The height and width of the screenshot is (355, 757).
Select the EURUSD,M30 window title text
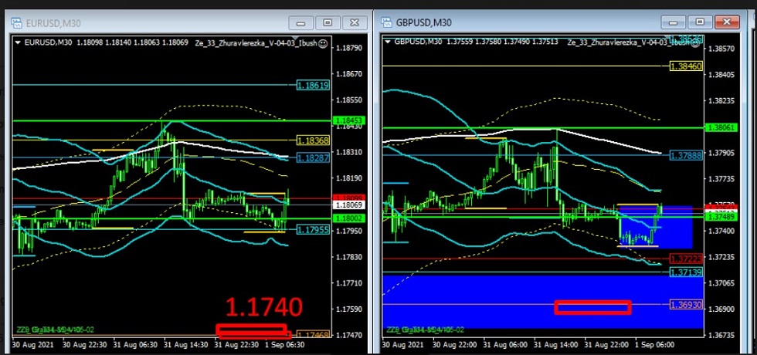[x=53, y=23]
